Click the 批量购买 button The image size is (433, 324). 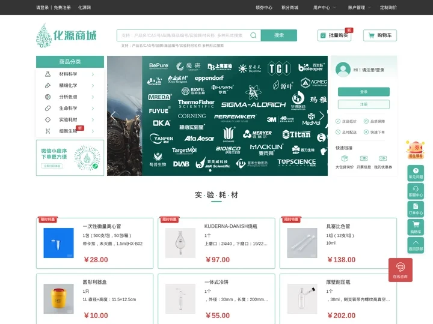pos(334,35)
